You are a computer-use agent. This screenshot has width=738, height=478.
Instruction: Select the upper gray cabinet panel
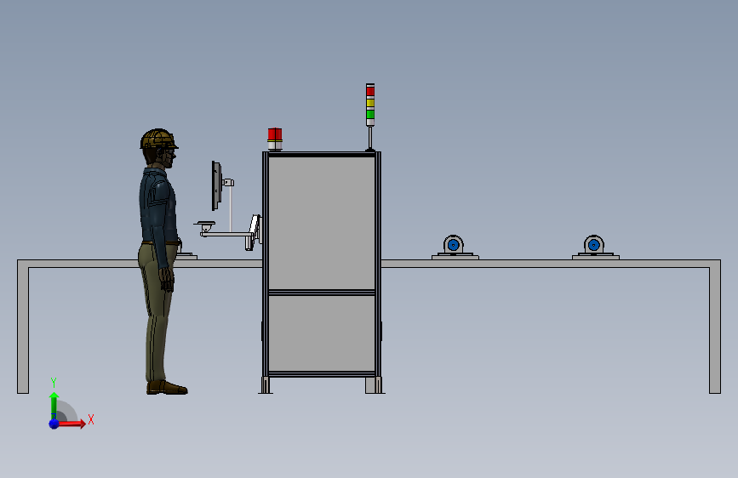tap(322, 223)
